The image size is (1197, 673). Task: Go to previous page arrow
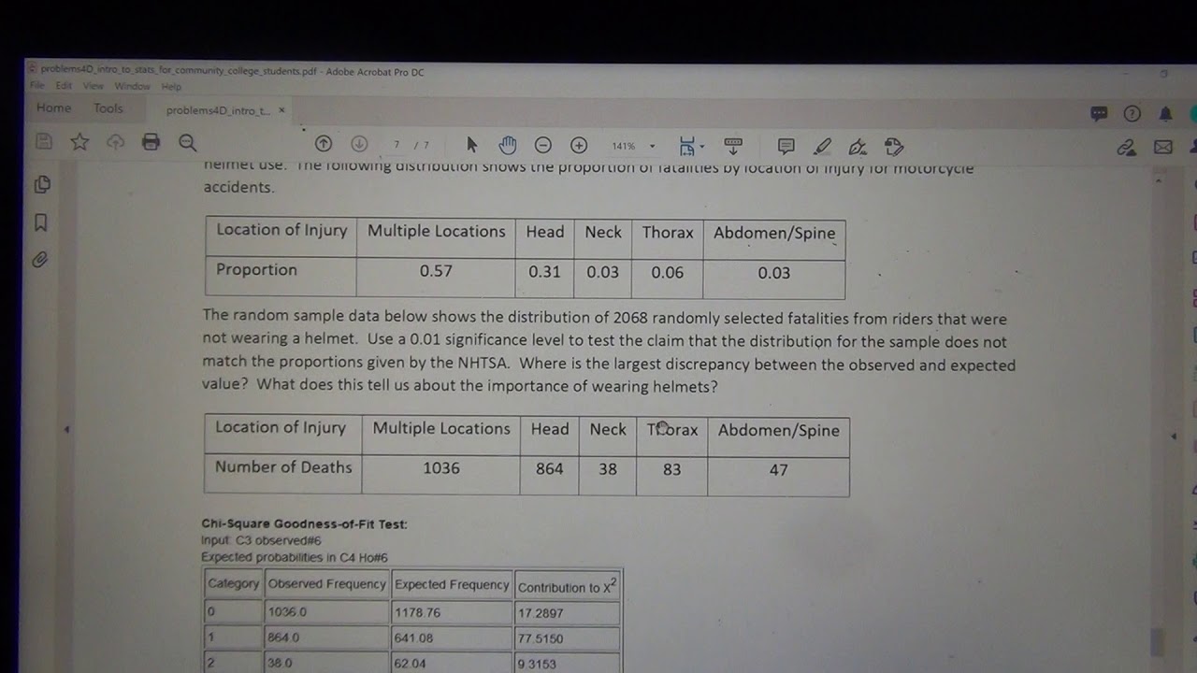pyautogui.click(x=324, y=144)
